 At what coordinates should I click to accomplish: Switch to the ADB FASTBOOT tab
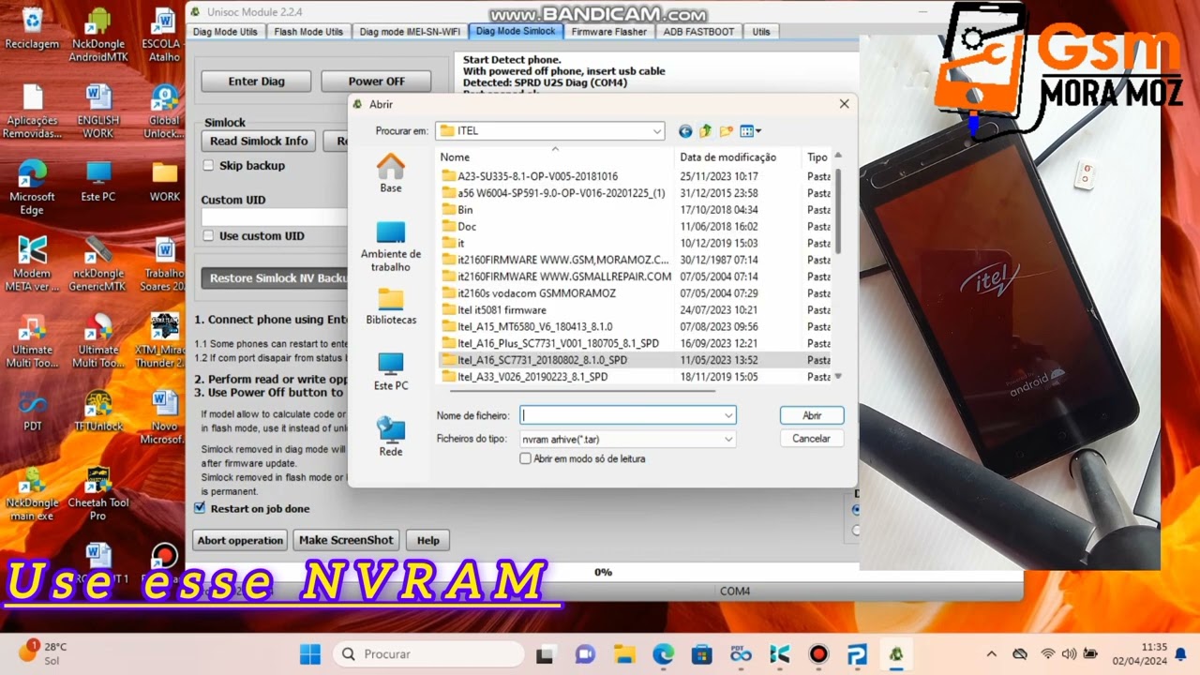698,32
